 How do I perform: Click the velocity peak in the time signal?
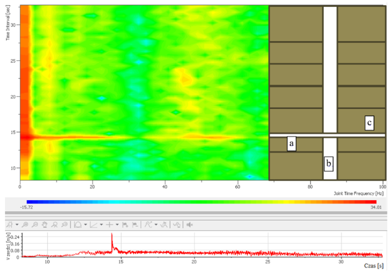click(112, 234)
